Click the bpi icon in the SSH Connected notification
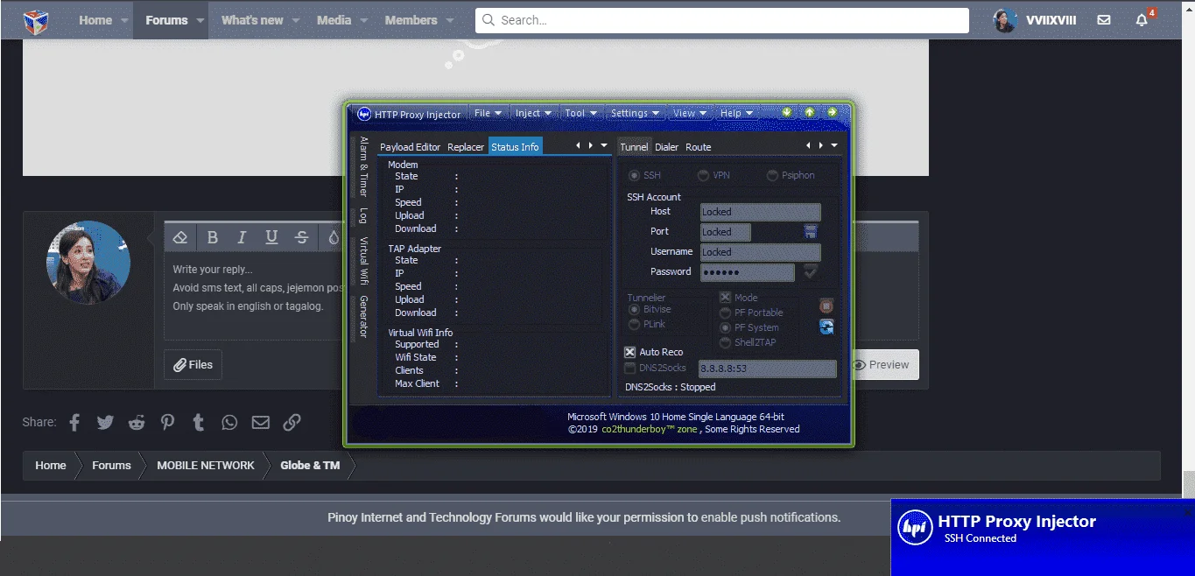This screenshot has width=1195, height=576. tap(916, 527)
